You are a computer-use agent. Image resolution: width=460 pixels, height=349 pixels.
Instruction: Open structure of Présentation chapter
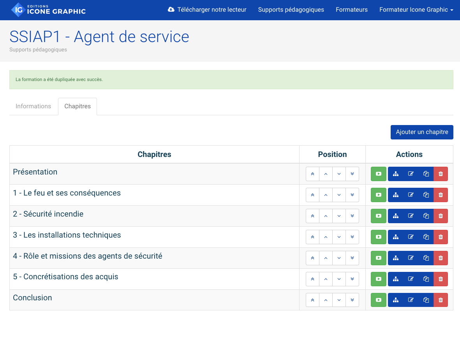396,174
